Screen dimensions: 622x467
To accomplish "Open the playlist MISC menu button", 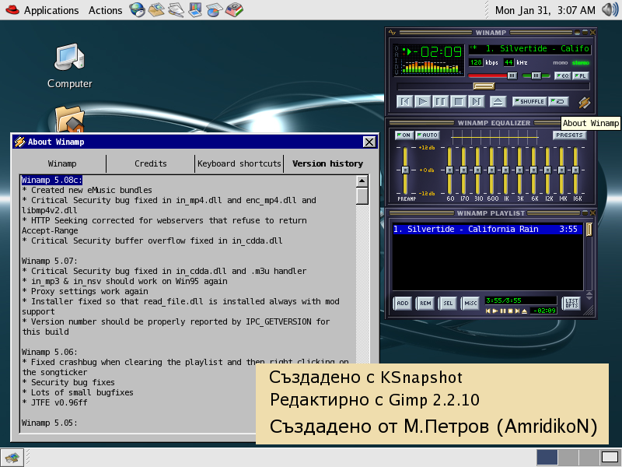I will [470, 303].
